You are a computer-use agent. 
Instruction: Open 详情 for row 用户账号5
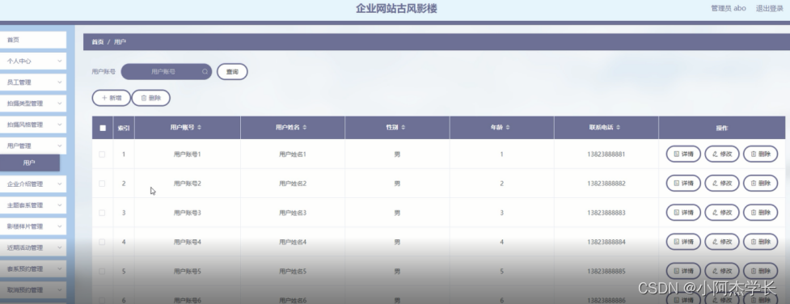[x=683, y=271]
